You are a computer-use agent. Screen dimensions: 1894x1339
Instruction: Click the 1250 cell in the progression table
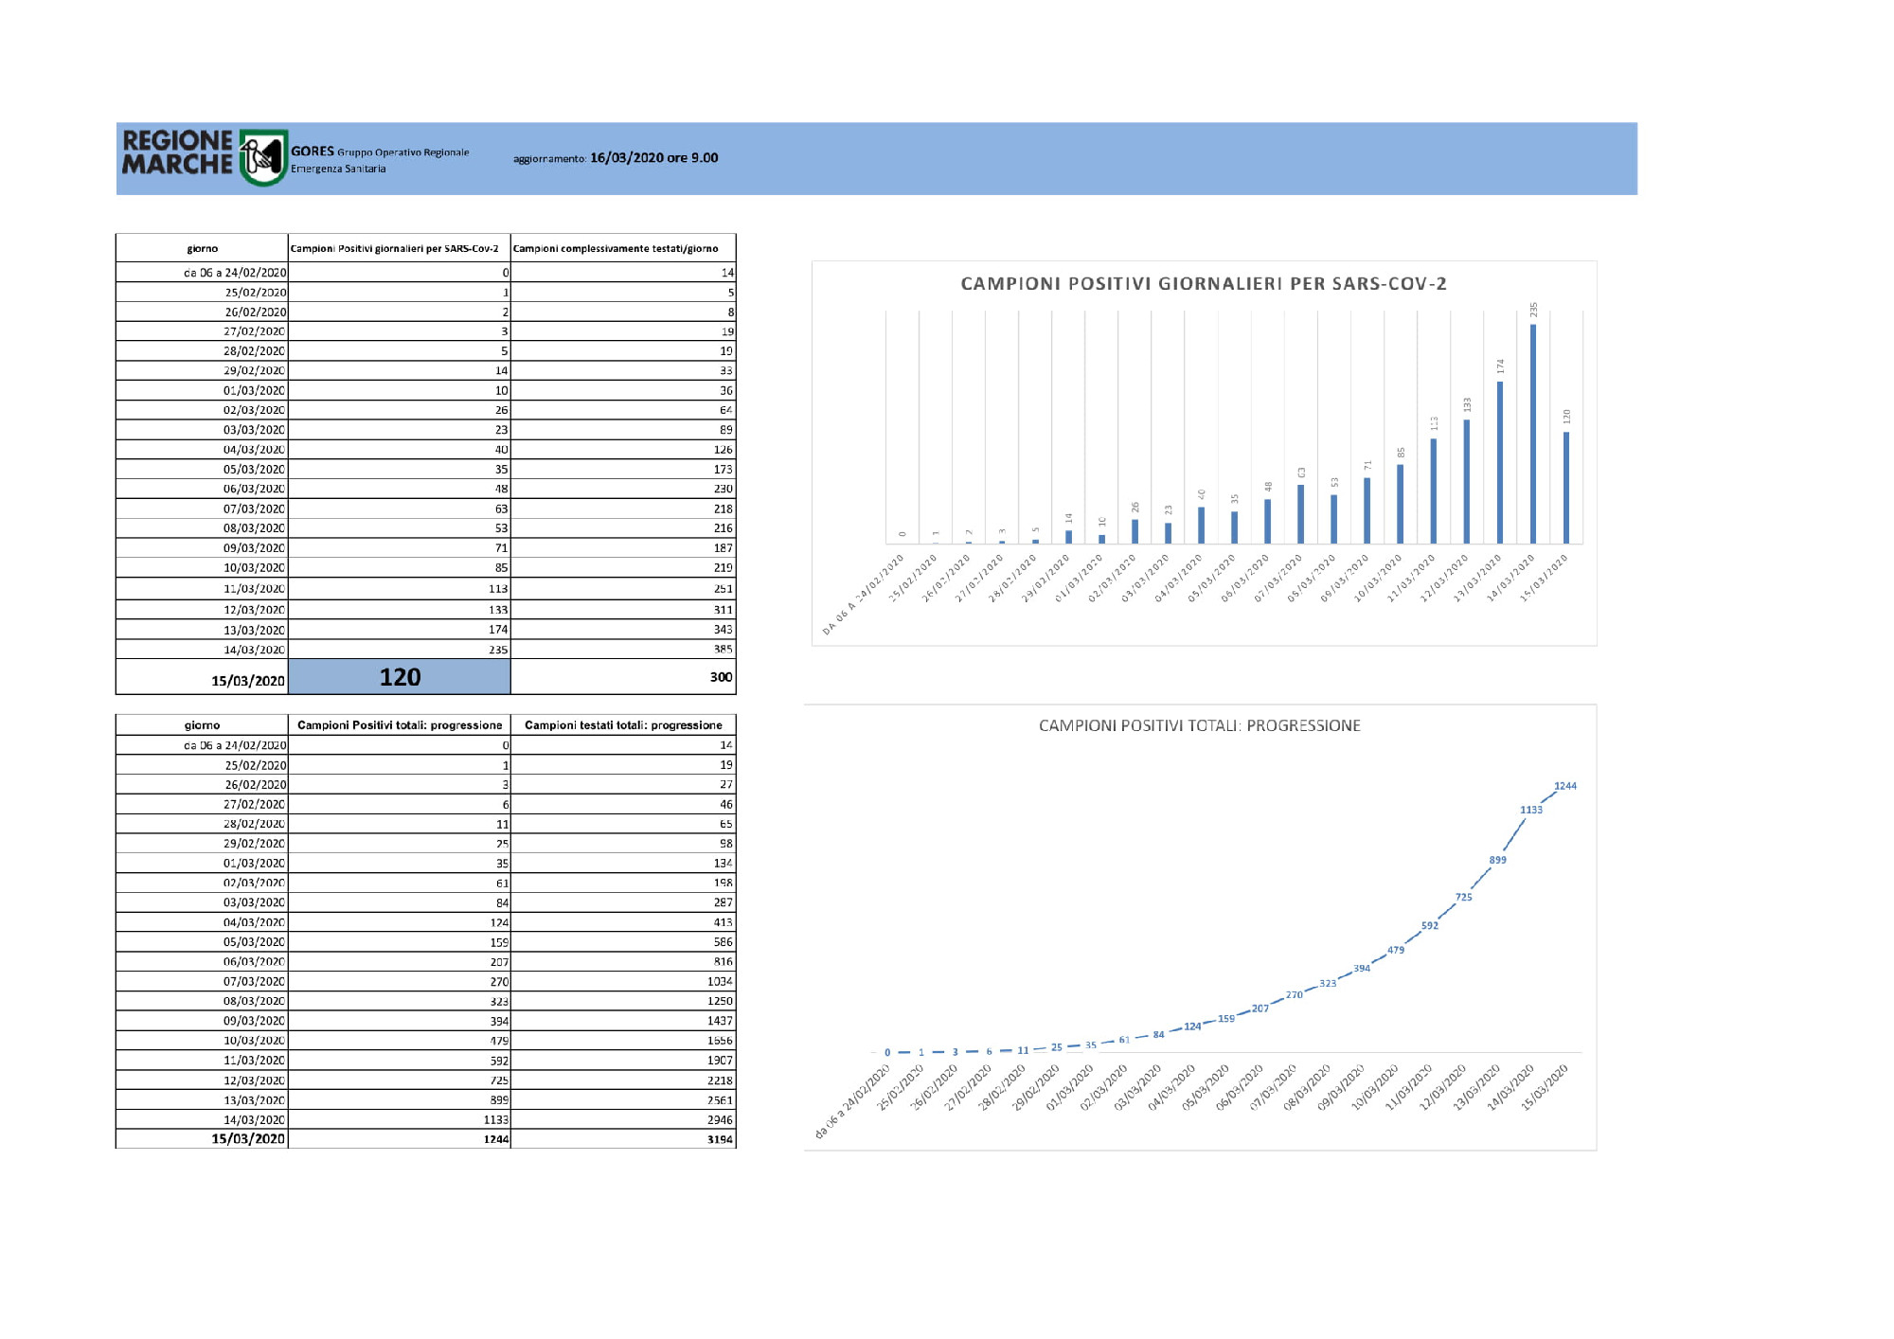click(x=623, y=1001)
